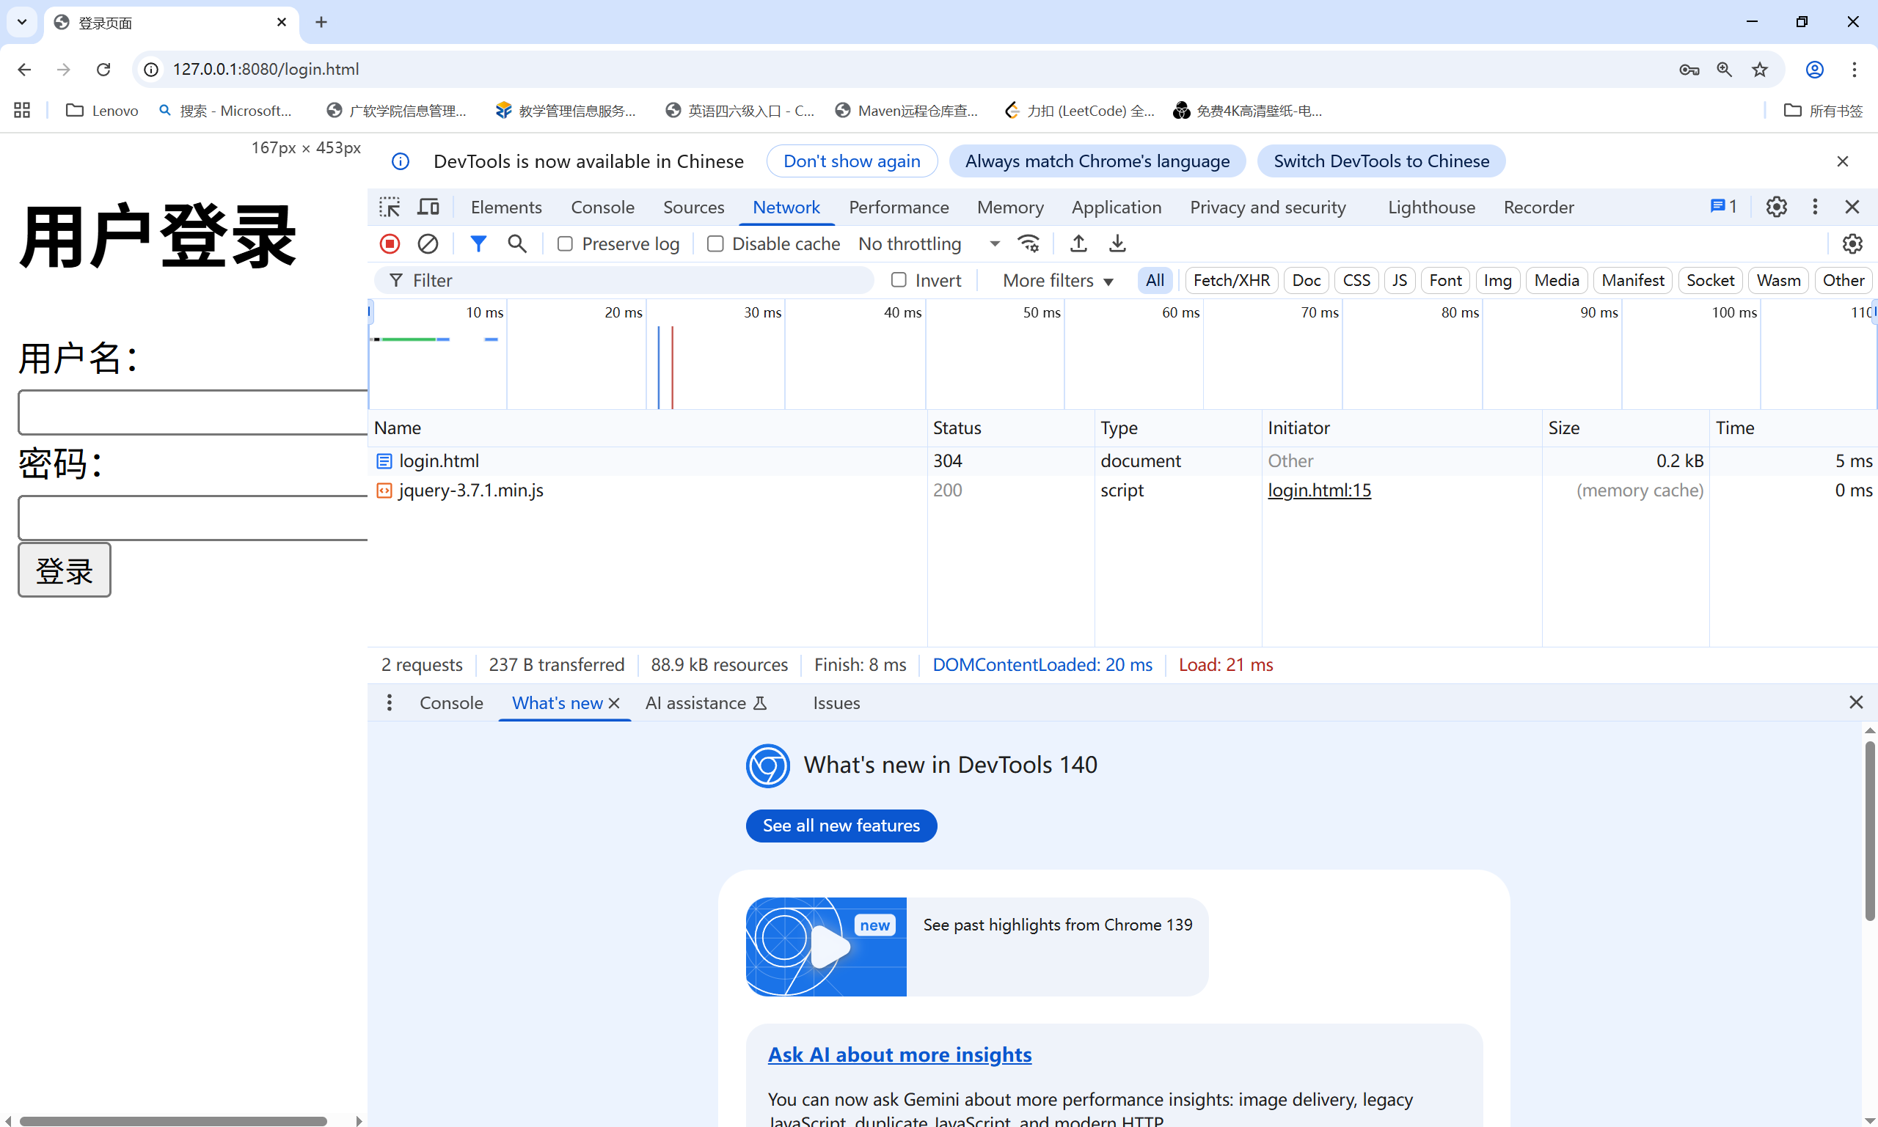Open the Application tab
The height and width of the screenshot is (1127, 1878).
[1116, 207]
